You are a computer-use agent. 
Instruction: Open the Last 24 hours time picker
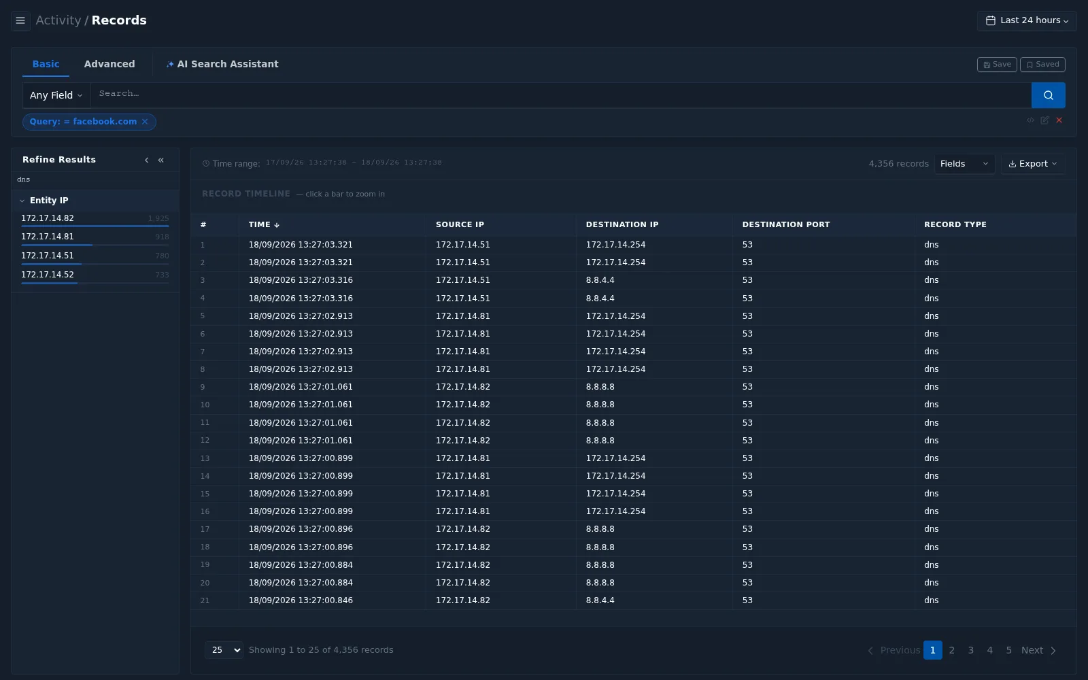pos(1027,20)
